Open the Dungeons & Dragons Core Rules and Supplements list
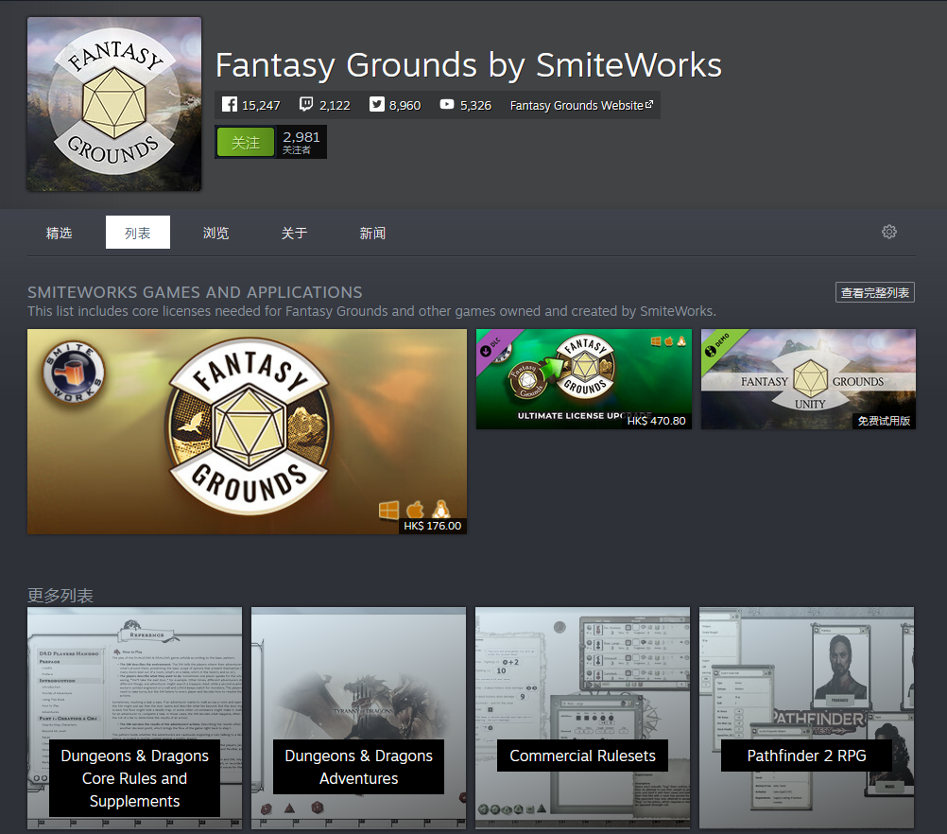This screenshot has width=947, height=834. point(135,718)
